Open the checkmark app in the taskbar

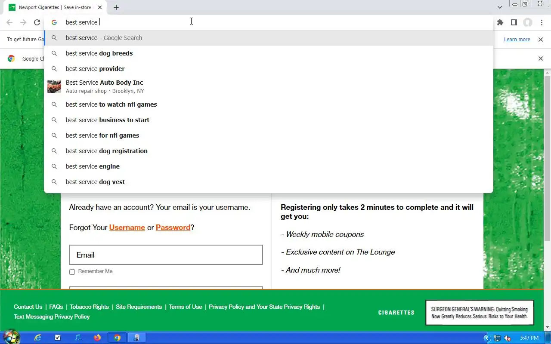58,338
